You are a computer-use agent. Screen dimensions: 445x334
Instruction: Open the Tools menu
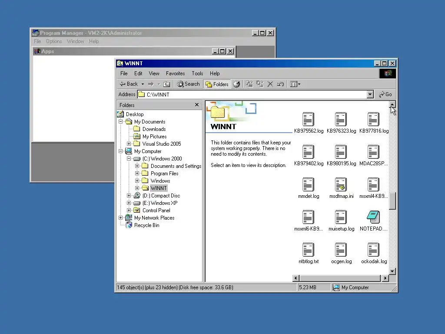(x=197, y=73)
